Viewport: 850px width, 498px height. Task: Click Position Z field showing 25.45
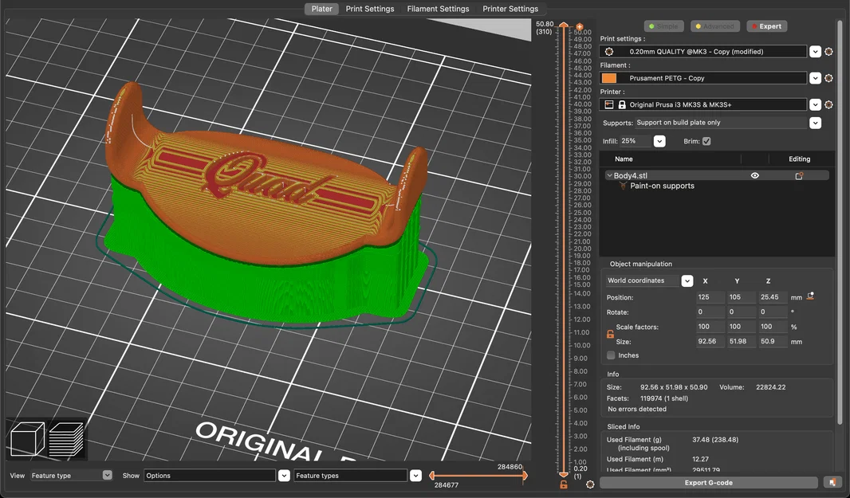pyautogui.click(x=773, y=297)
